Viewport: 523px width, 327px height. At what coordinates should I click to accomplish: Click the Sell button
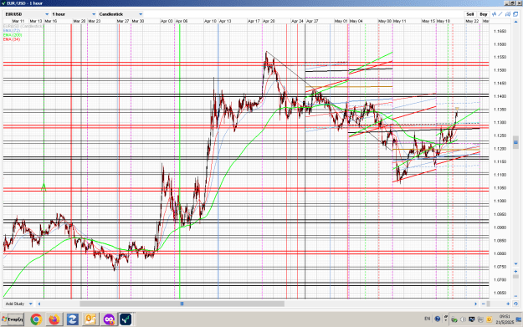click(x=470, y=14)
